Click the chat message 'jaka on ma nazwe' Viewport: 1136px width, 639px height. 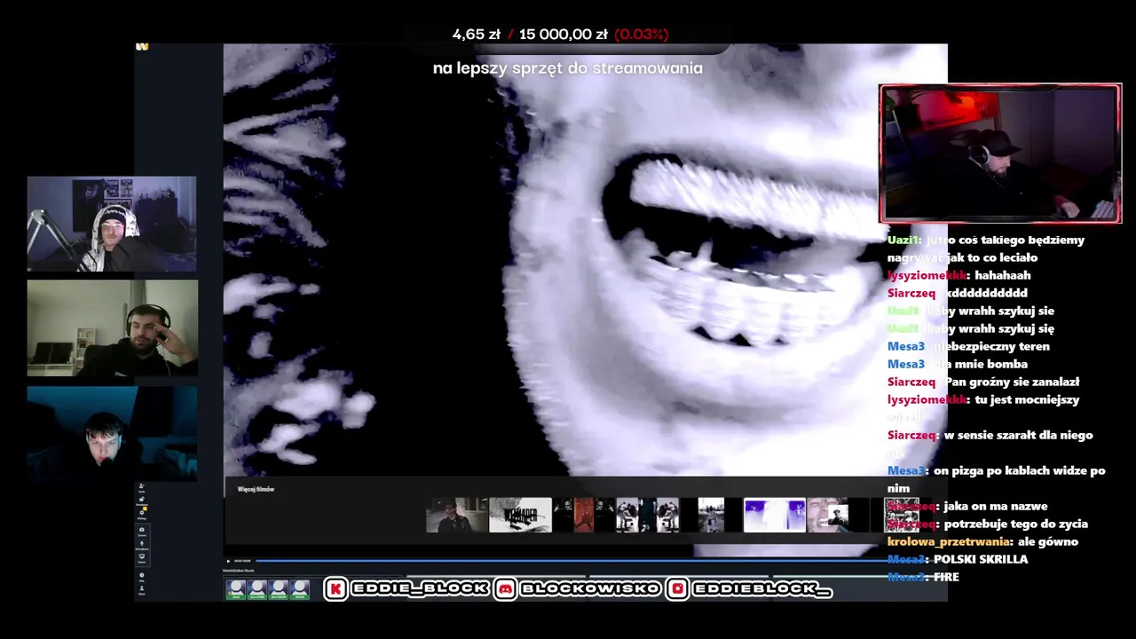click(x=996, y=506)
